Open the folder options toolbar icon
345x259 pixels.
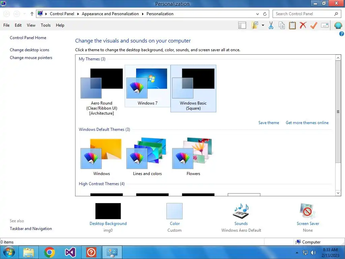point(255,25)
